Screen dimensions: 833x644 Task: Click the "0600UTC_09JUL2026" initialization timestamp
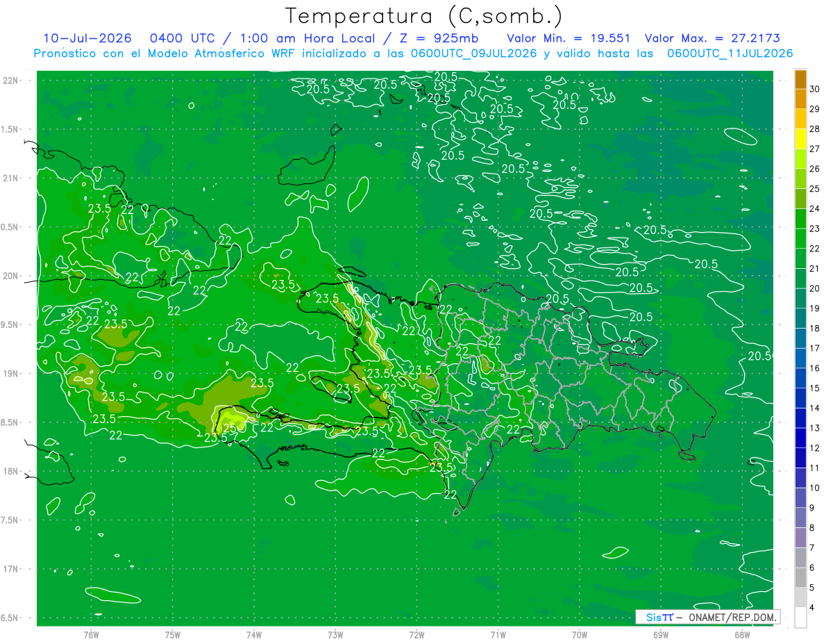pyautogui.click(x=474, y=53)
